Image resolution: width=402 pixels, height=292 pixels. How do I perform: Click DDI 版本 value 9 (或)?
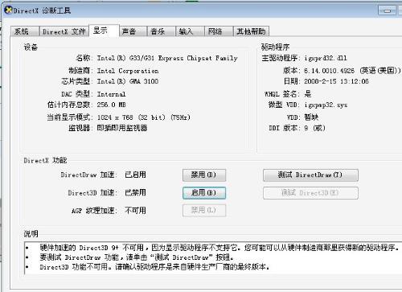click(x=314, y=128)
